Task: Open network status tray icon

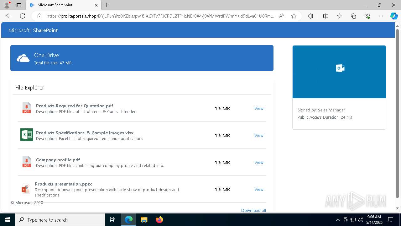Action: [353, 220]
